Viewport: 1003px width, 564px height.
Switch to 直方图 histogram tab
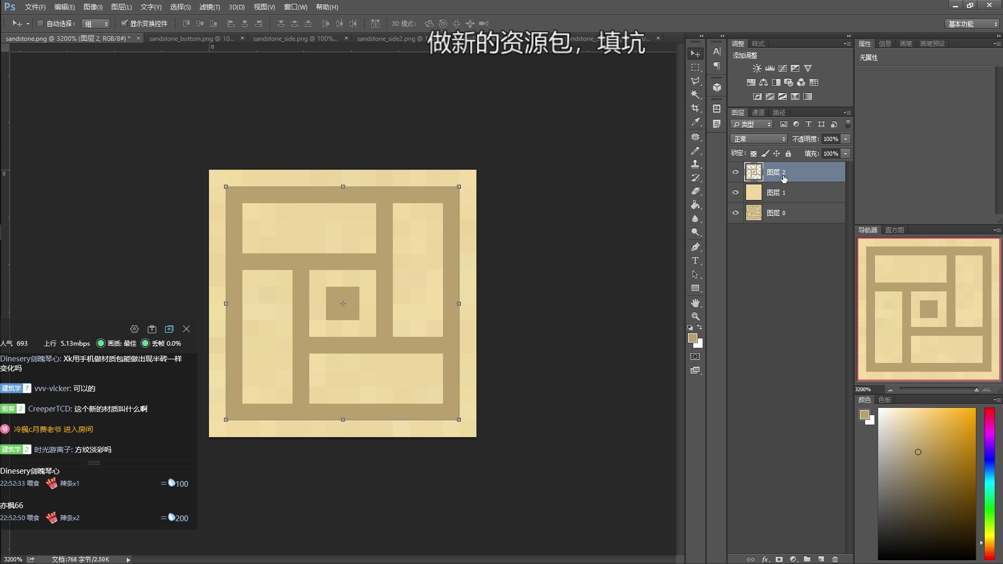[894, 230]
